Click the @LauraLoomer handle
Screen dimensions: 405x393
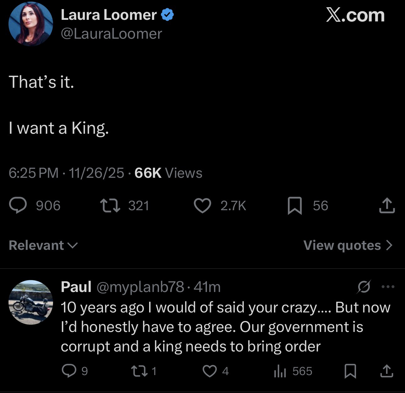(111, 34)
